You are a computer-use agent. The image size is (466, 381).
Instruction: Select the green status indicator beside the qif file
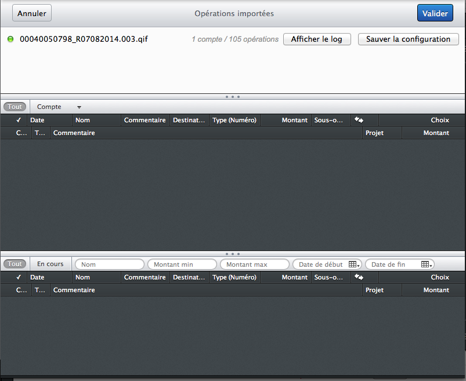click(x=10, y=39)
